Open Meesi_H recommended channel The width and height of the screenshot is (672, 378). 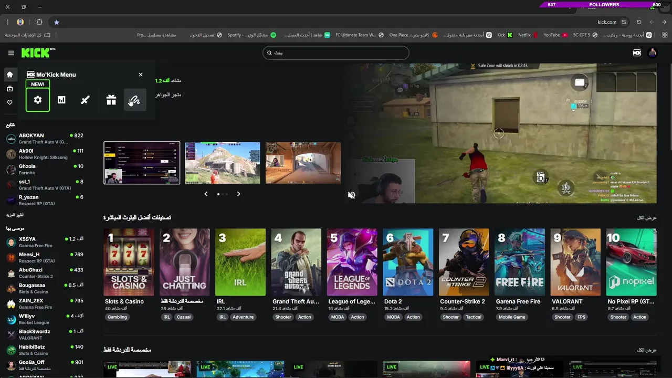click(45, 257)
